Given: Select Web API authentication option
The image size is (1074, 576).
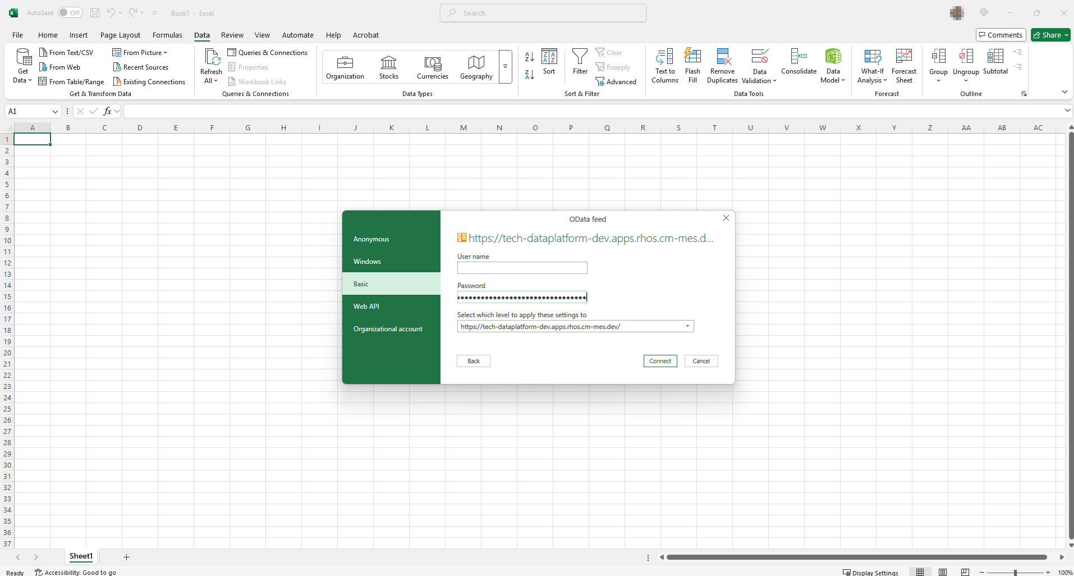Looking at the screenshot, I should pyautogui.click(x=366, y=307).
